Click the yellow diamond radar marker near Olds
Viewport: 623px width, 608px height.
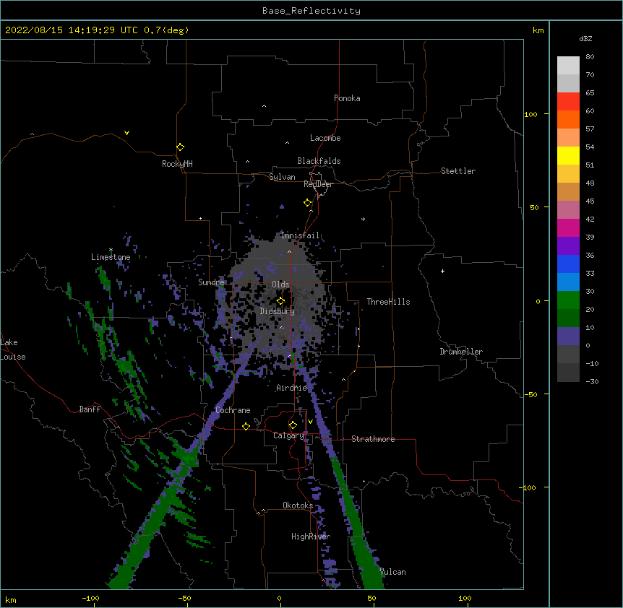280,301
